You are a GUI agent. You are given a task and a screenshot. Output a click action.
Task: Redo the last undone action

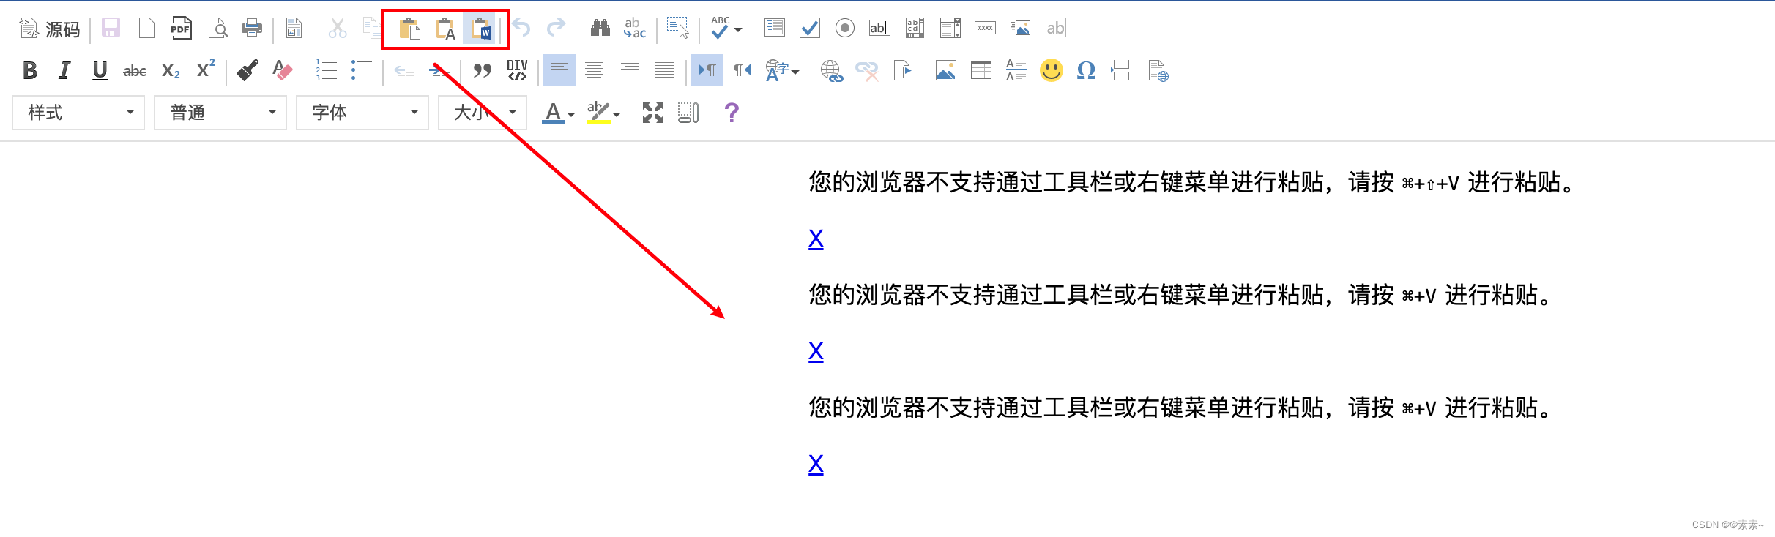coord(557,29)
